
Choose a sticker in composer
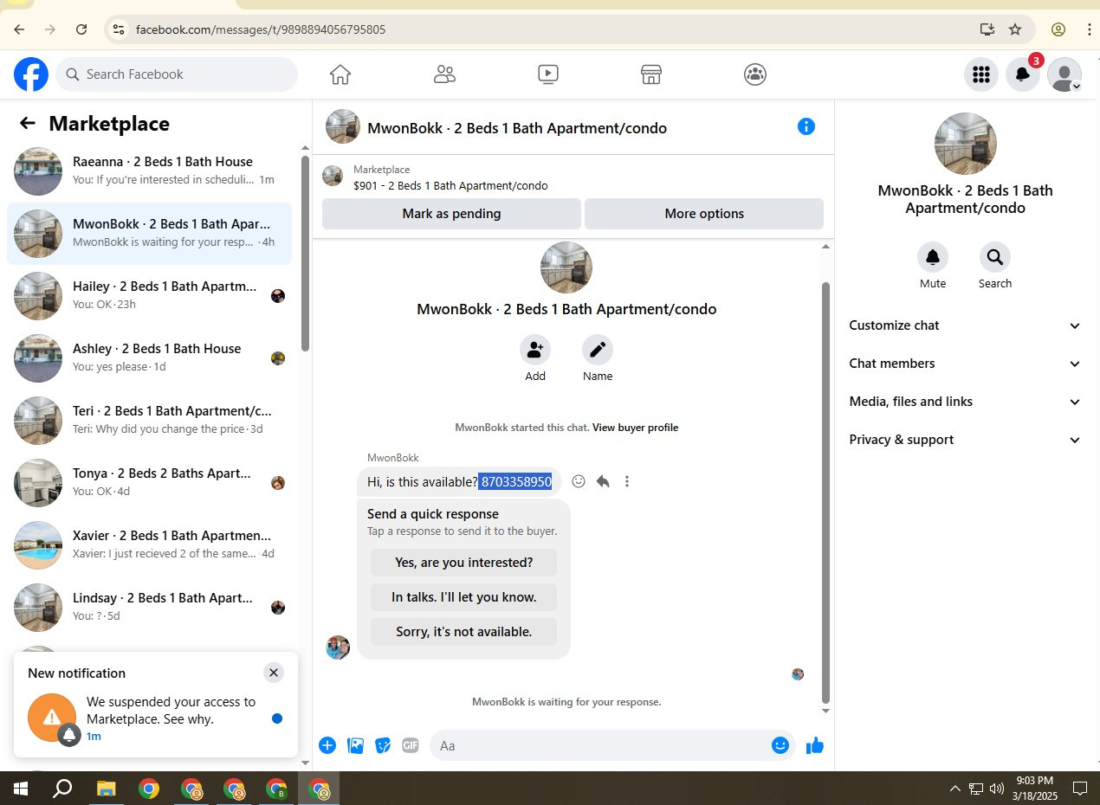point(383,745)
